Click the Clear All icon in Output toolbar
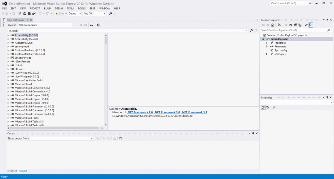Screen dimensions: 334x179 tap(114, 138)
